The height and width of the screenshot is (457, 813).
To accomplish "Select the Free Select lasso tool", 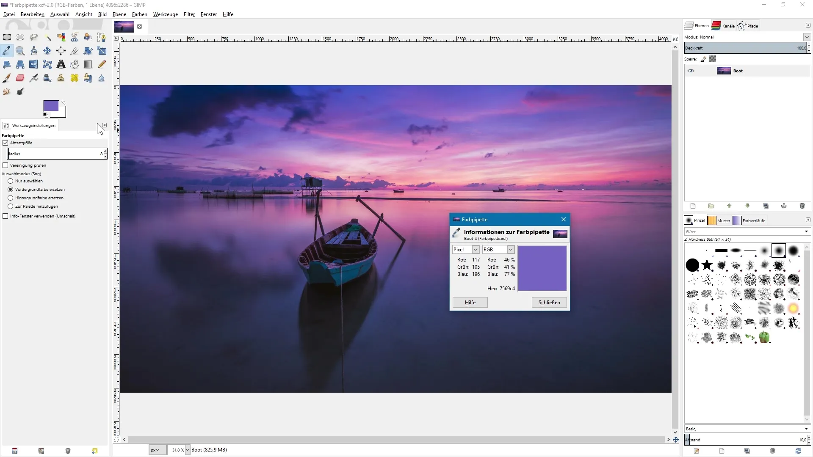I will tap(33, 37).
